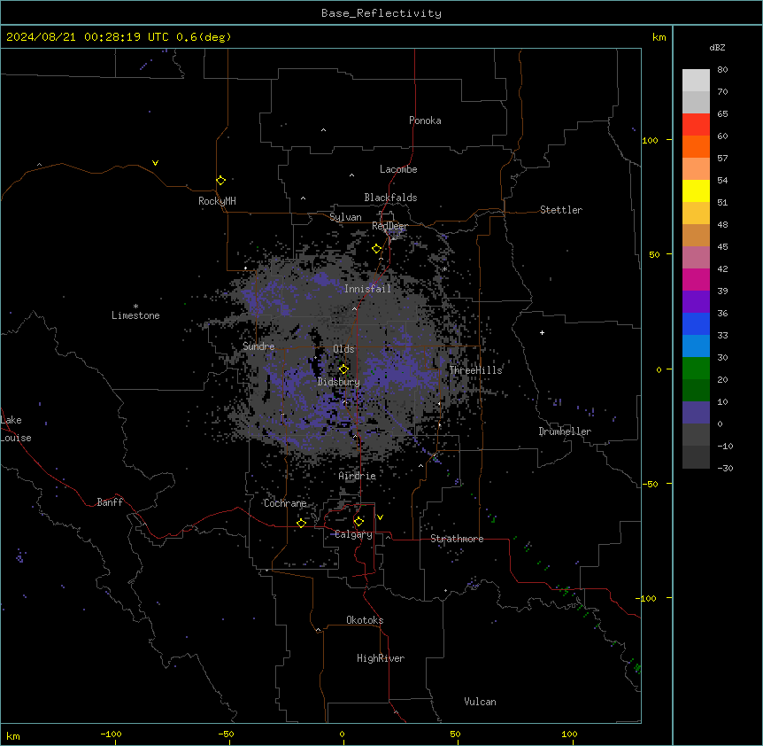This screenshot has height=746, width=763.
Task: Click the yellow diamond marker below RedDeer
Action: [377, 249]
